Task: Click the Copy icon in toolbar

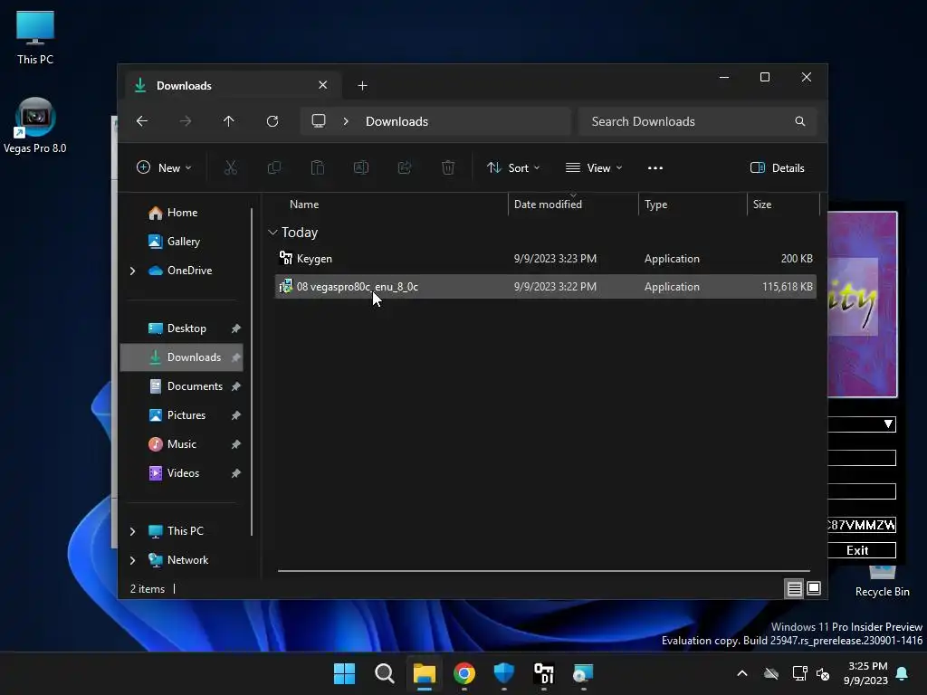Action: point(273,167)
